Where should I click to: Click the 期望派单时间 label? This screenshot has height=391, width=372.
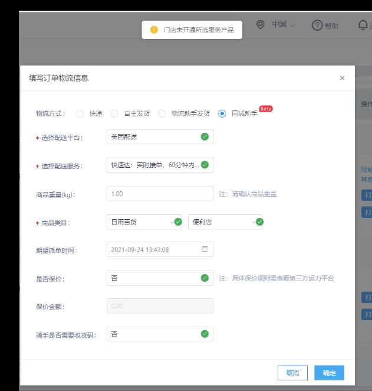coord(57,250)
